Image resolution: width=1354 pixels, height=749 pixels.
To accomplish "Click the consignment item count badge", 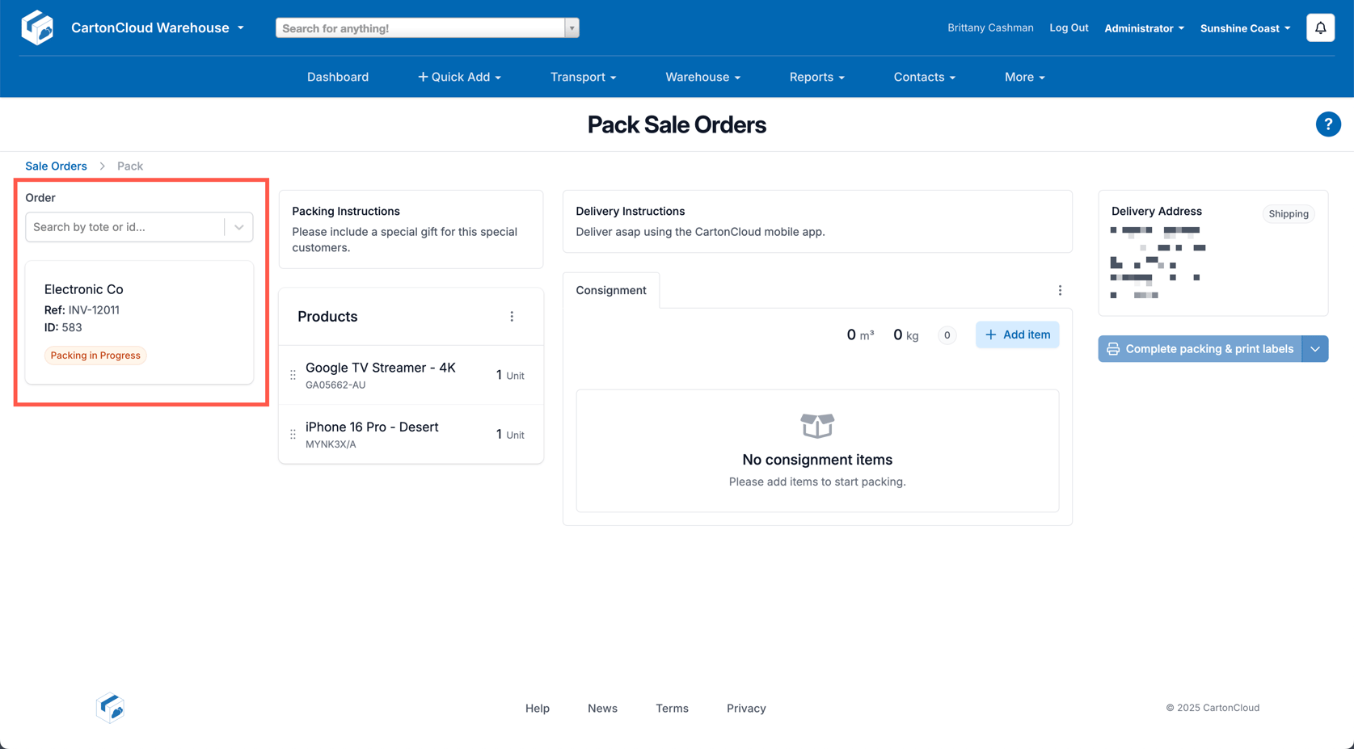I will pos(947,335).
